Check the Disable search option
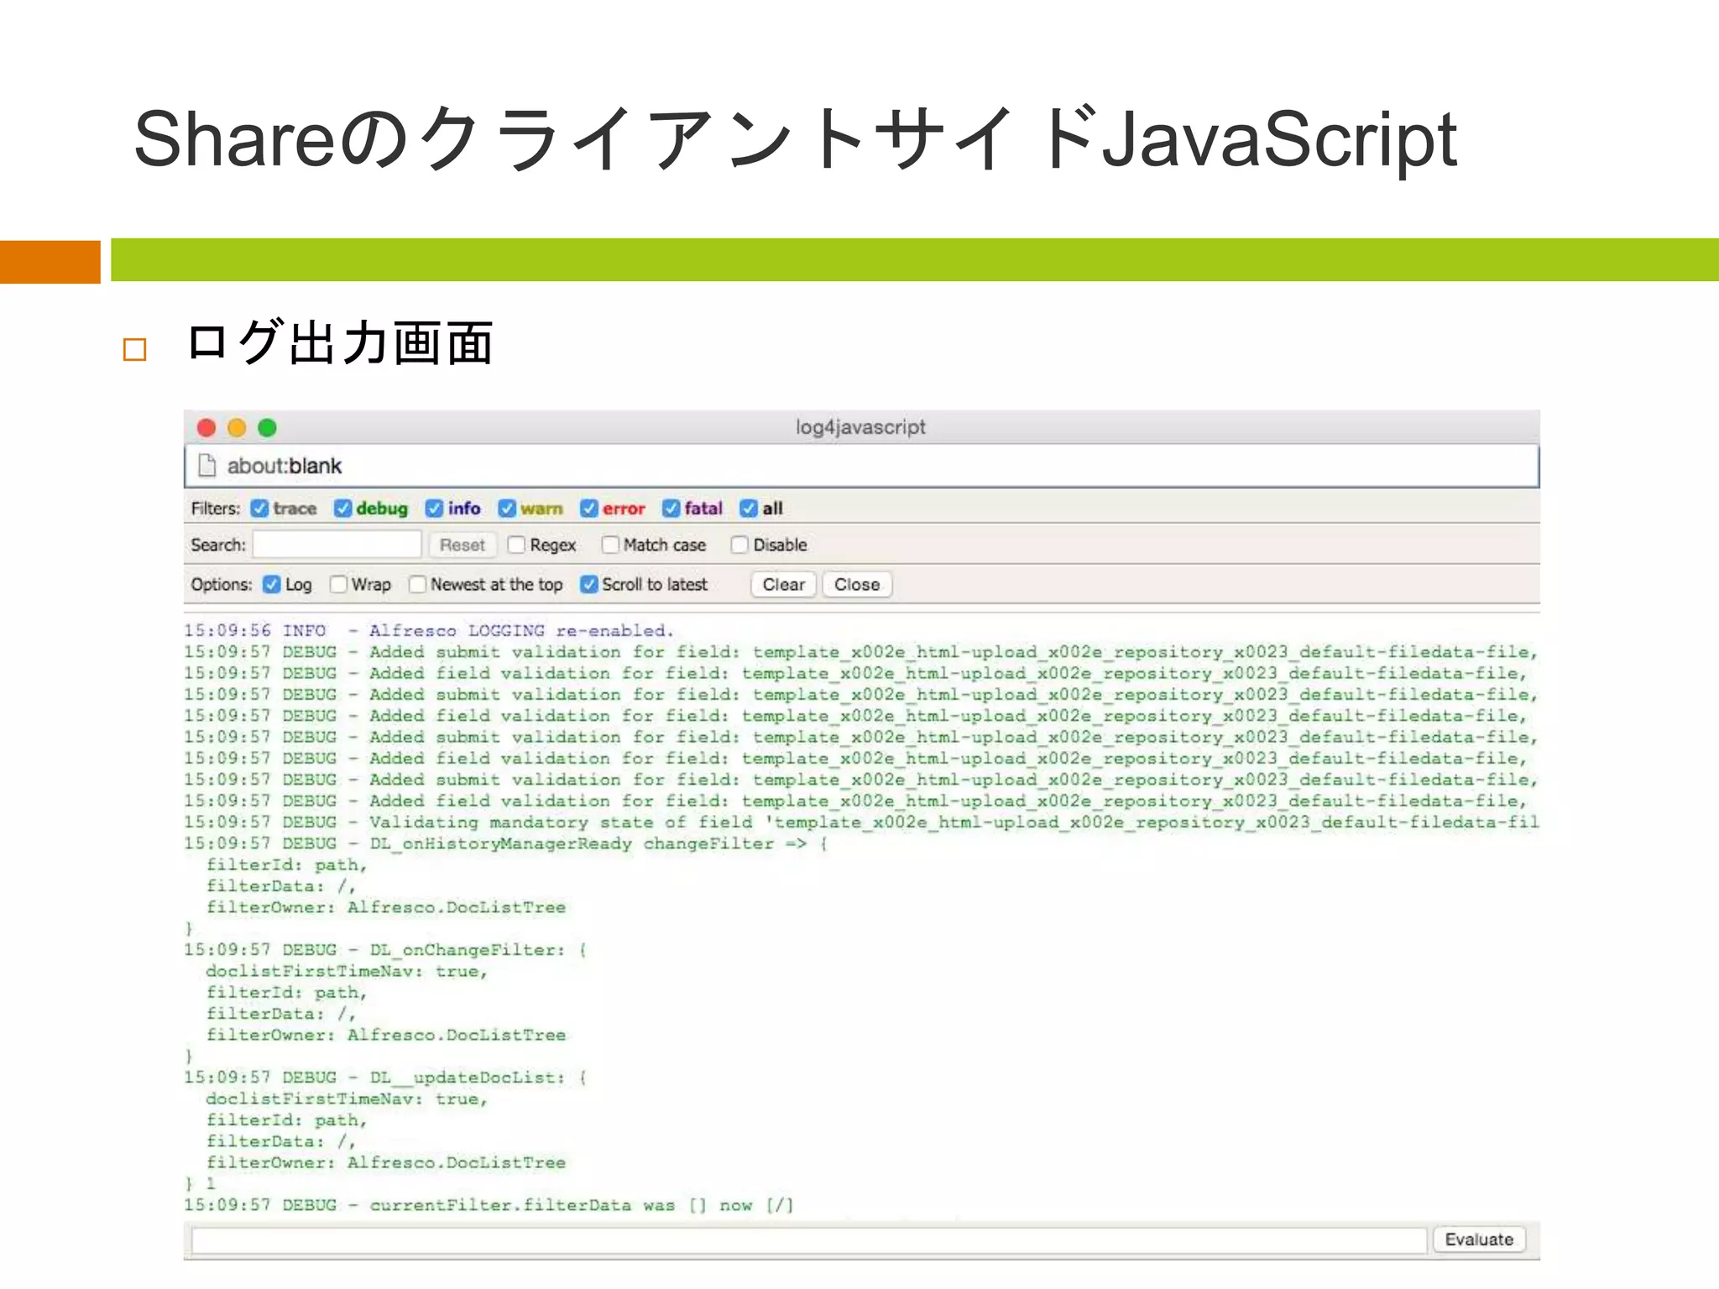The width and height of the screenshot is (1719, 1289). [x=739, y=545]
